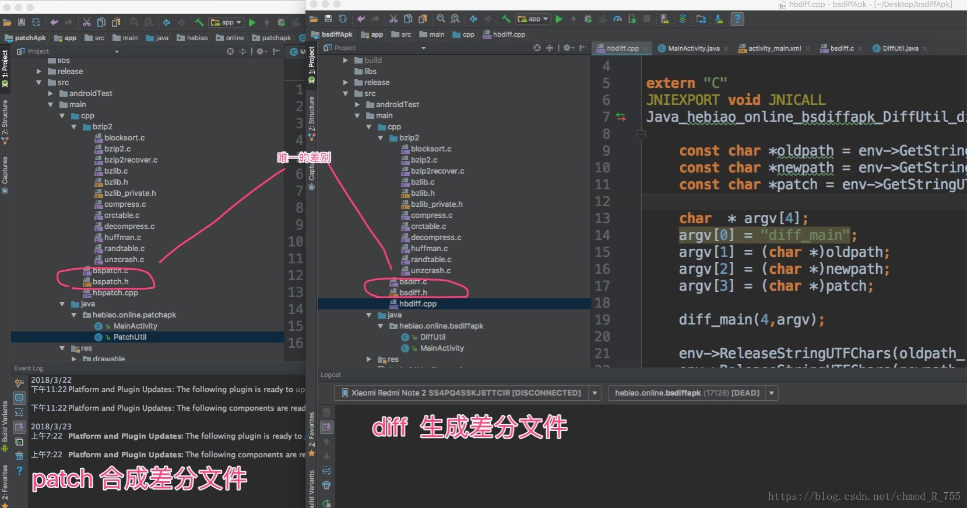Switch to MainActivity.java editor tab

click(x=692, y=48)
